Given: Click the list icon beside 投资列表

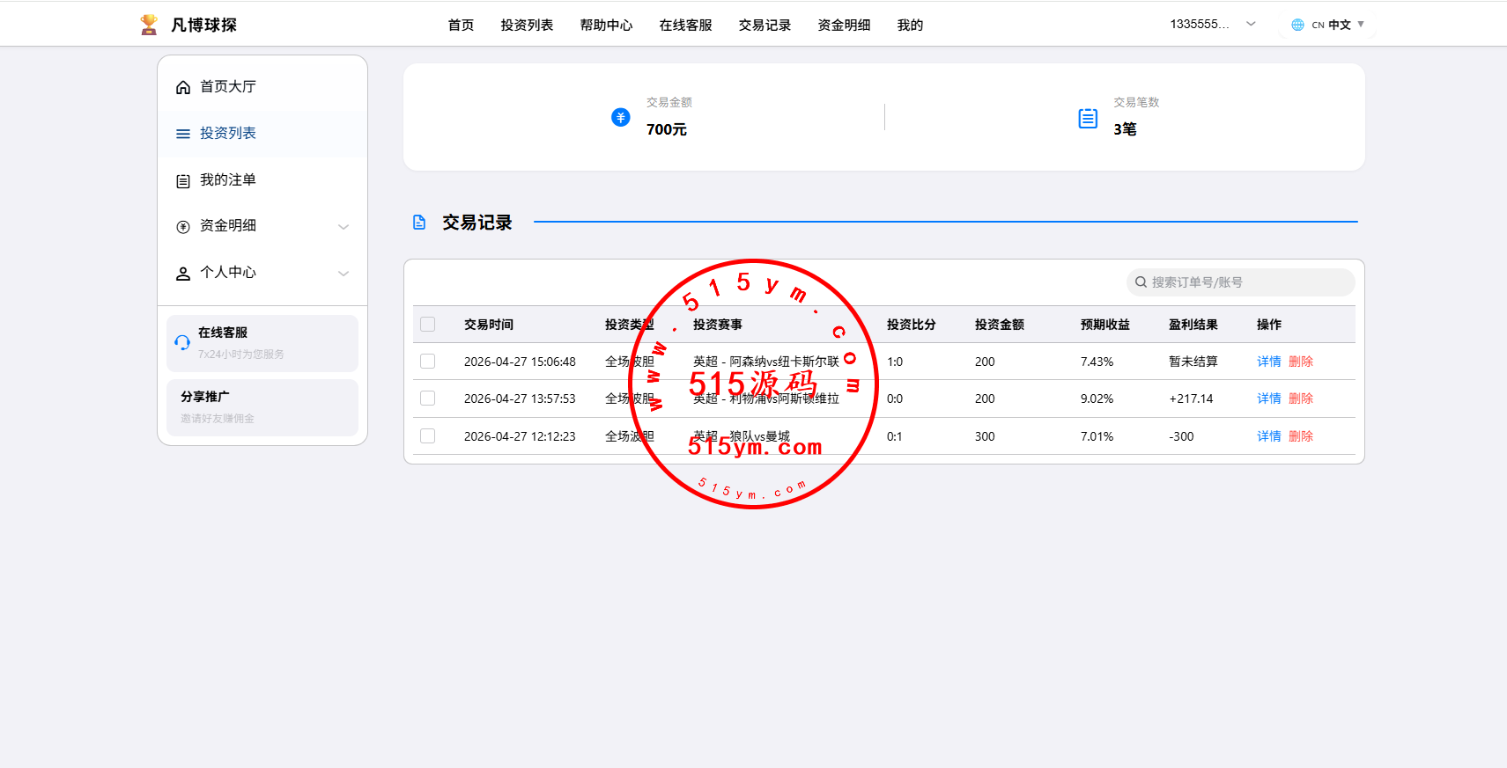Looking at the screenshot, I should 183,134.
